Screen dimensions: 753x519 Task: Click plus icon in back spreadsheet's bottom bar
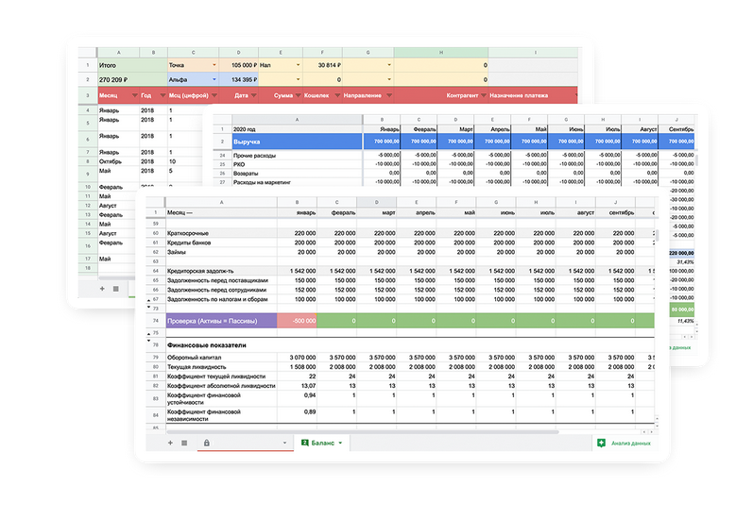click(102, 288)
